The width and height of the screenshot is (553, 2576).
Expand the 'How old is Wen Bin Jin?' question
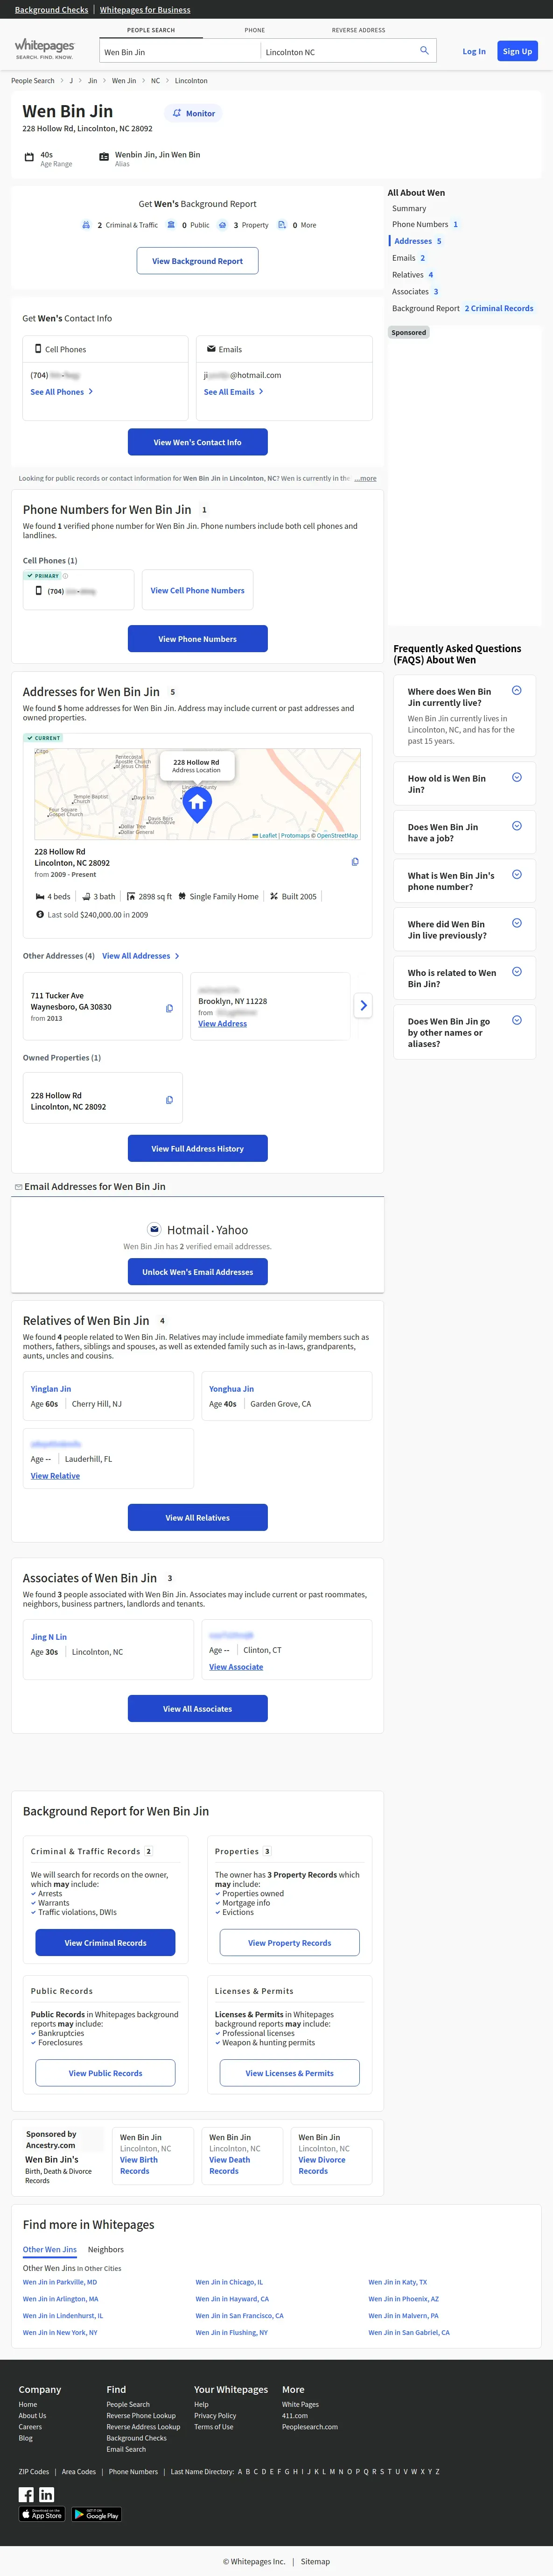pyautogui.click(x=516, y=778)
